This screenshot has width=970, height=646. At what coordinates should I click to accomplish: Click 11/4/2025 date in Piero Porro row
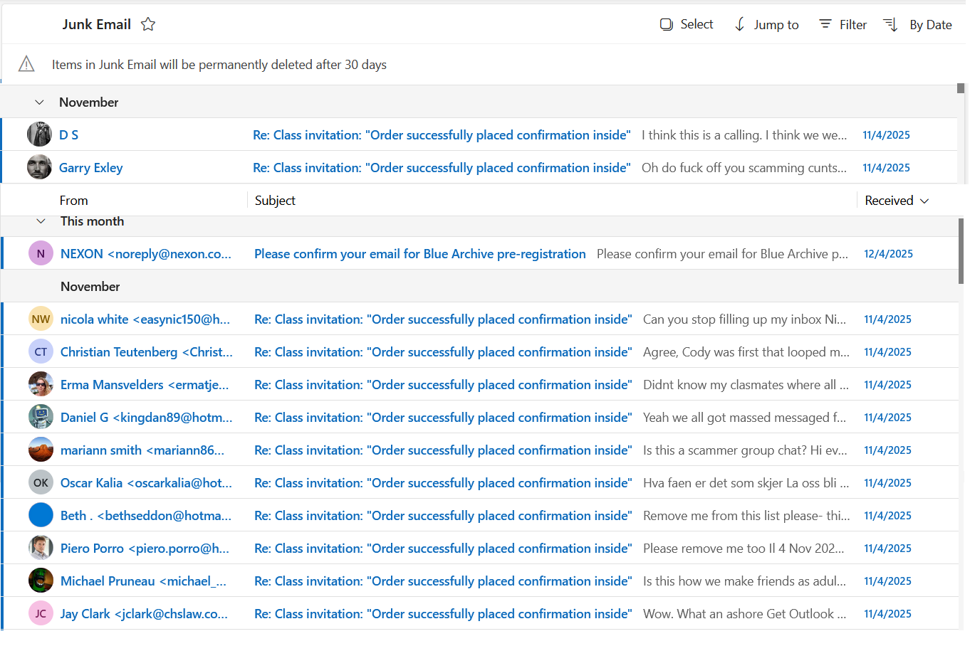[887, 549]
